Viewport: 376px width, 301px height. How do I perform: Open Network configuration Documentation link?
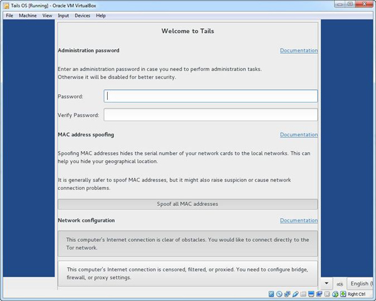(x=299, y=220)
